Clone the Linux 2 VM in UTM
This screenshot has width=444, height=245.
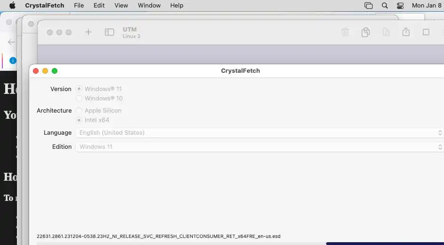(365, 32)
